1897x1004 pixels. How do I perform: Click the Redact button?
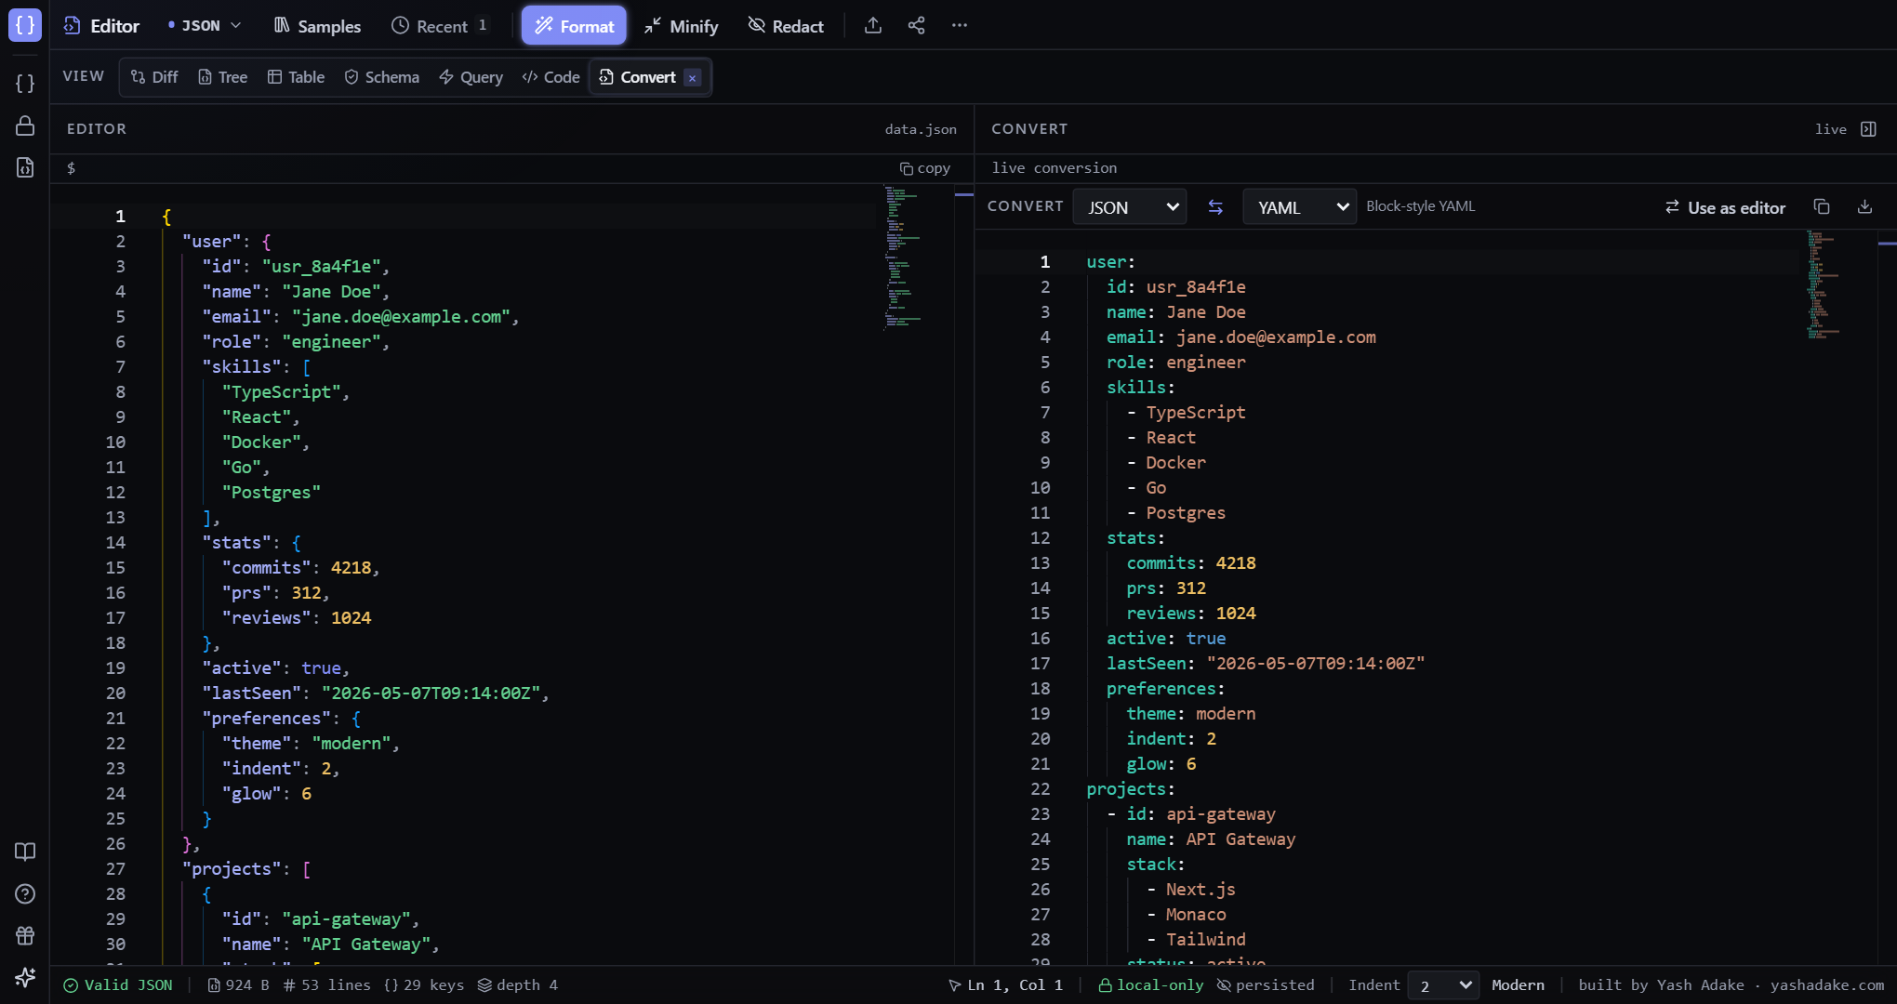(786, 26)
